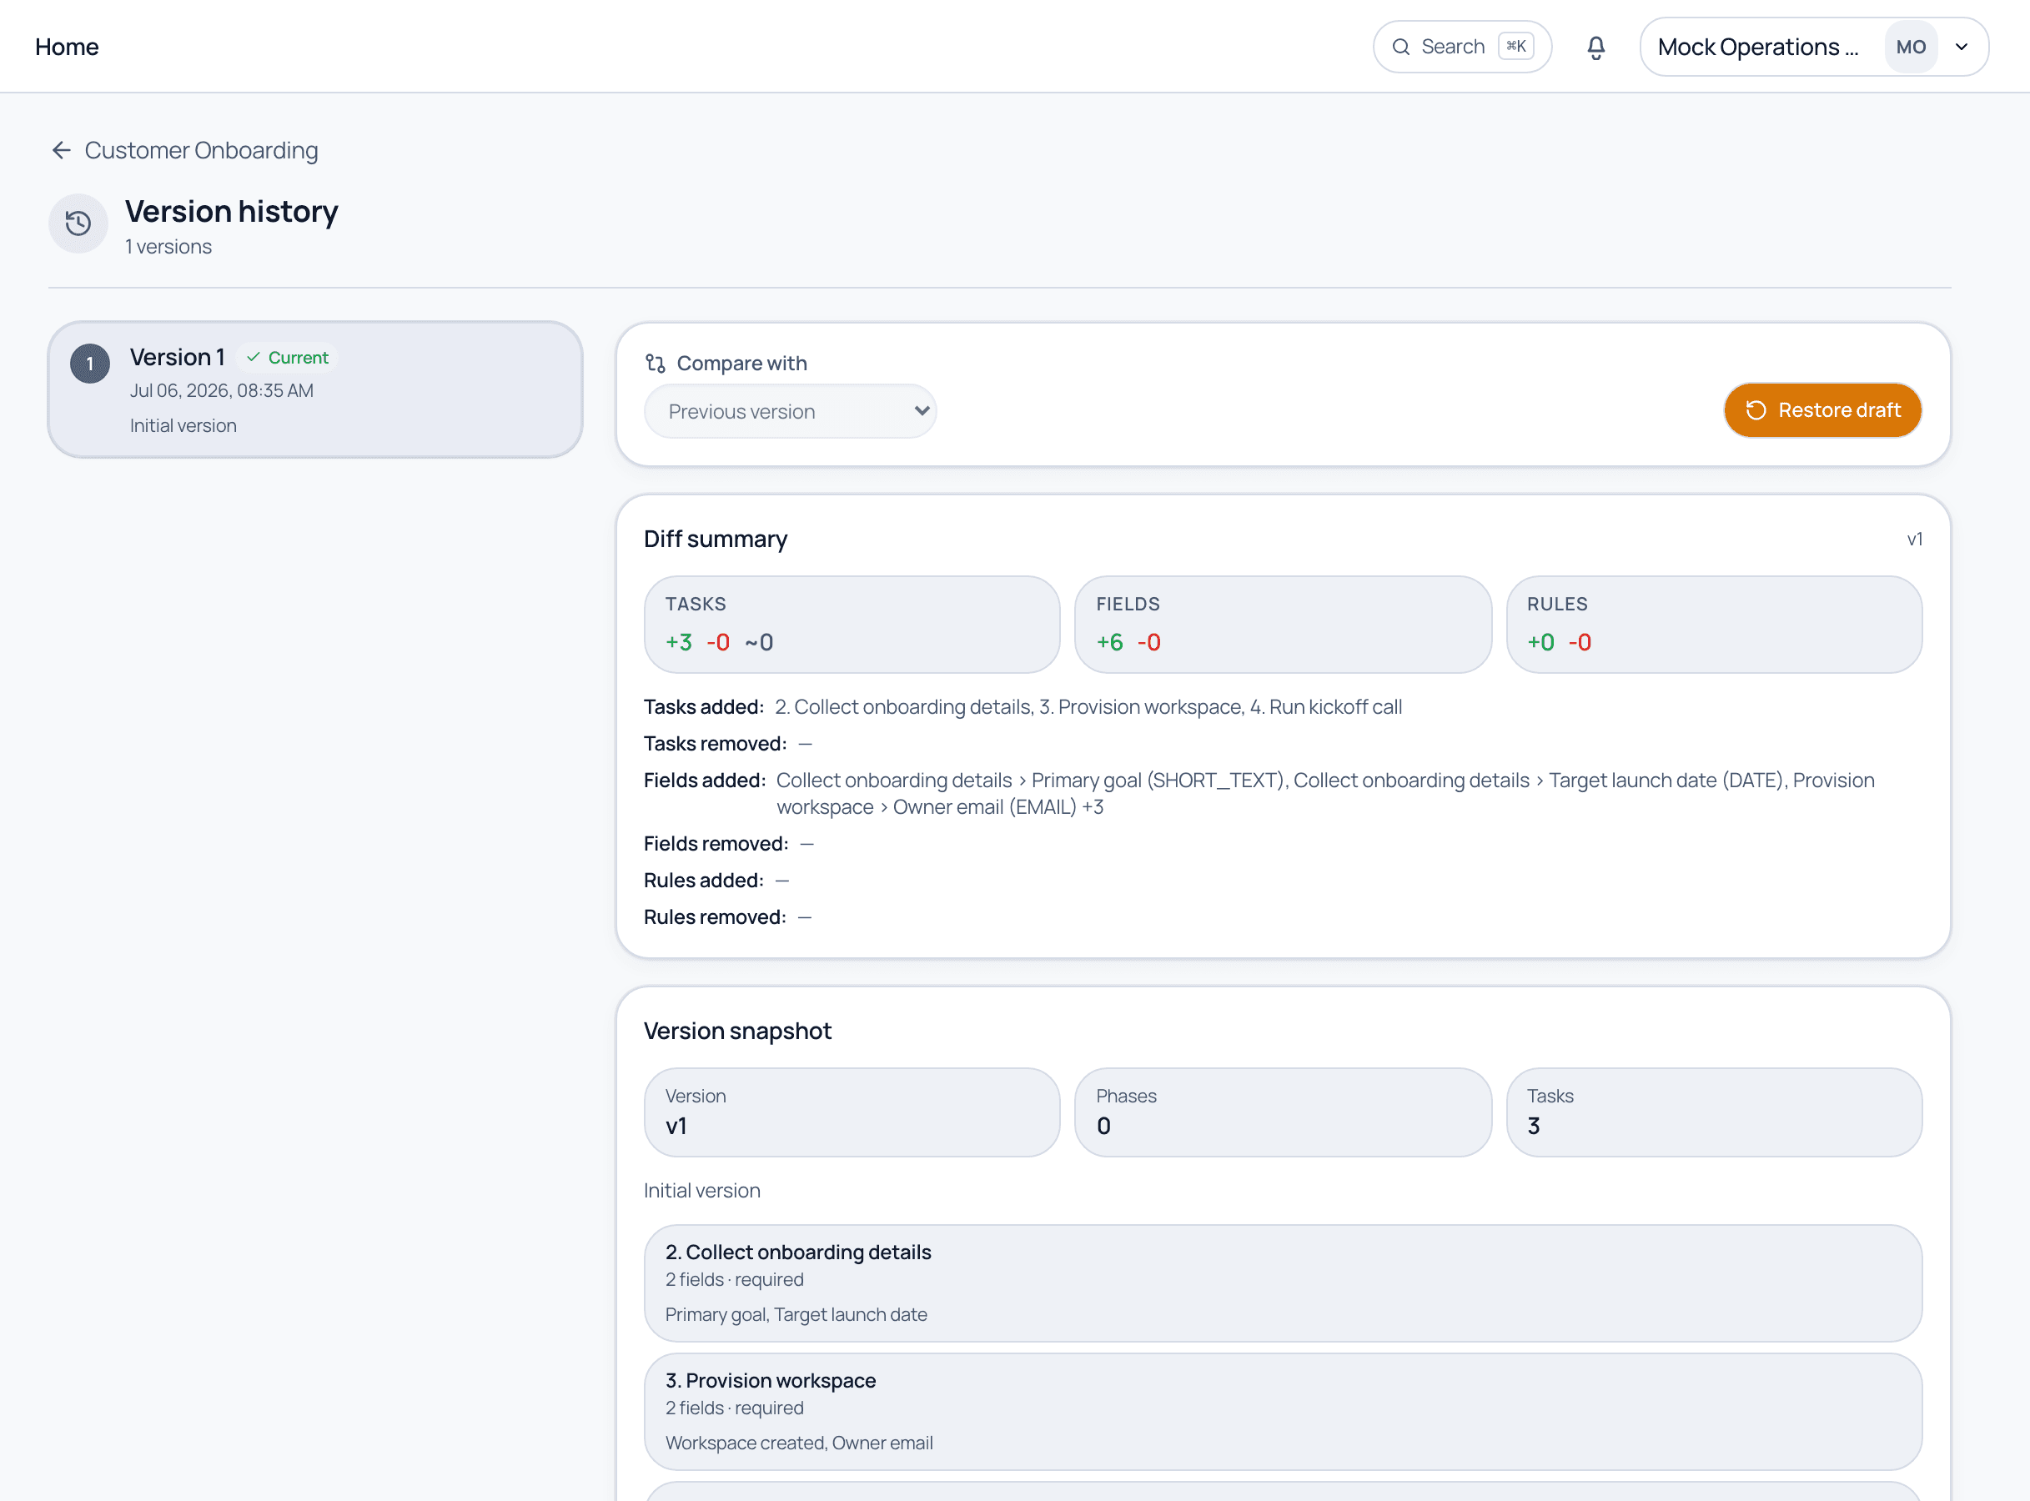
Task: Click the search magnifier icon
Action: tap(1400, 48)
